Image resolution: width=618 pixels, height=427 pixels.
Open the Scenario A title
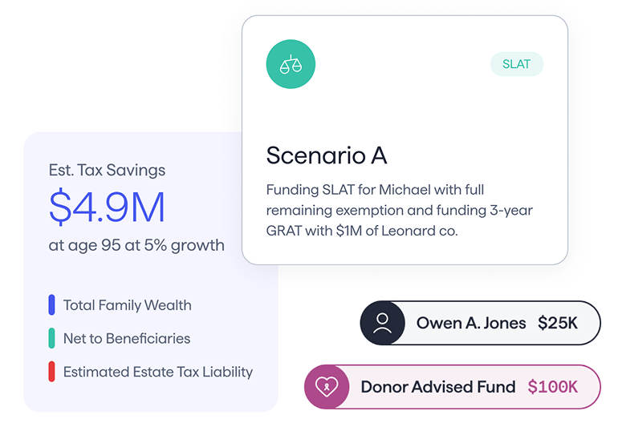(327, 155)
